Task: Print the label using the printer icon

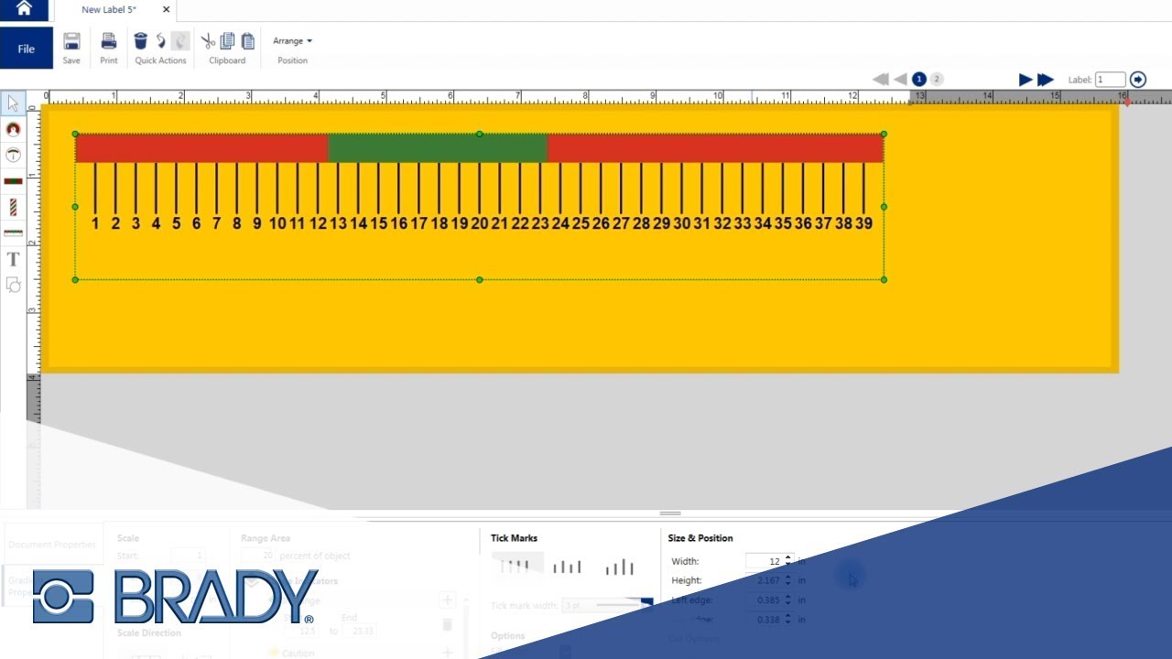Action: click(109, 41)
